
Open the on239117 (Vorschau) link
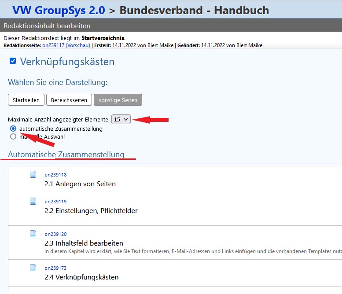(66, 45)
